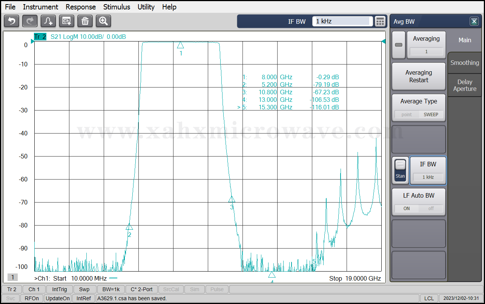This screenshot has height=304, width=485.
Task: Add a new trace via toolbar icon
Action: [x=48, y=21]
